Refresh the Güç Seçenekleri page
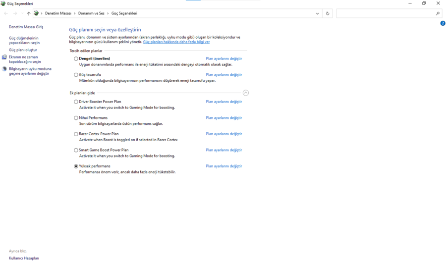 [328, 13]
